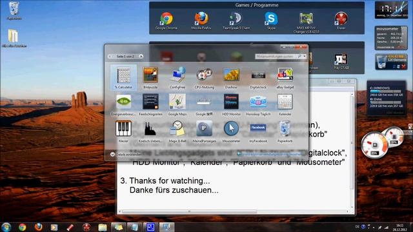
Task: Click D: (Data) drive bar in HDD gadget
Action: 386,102
